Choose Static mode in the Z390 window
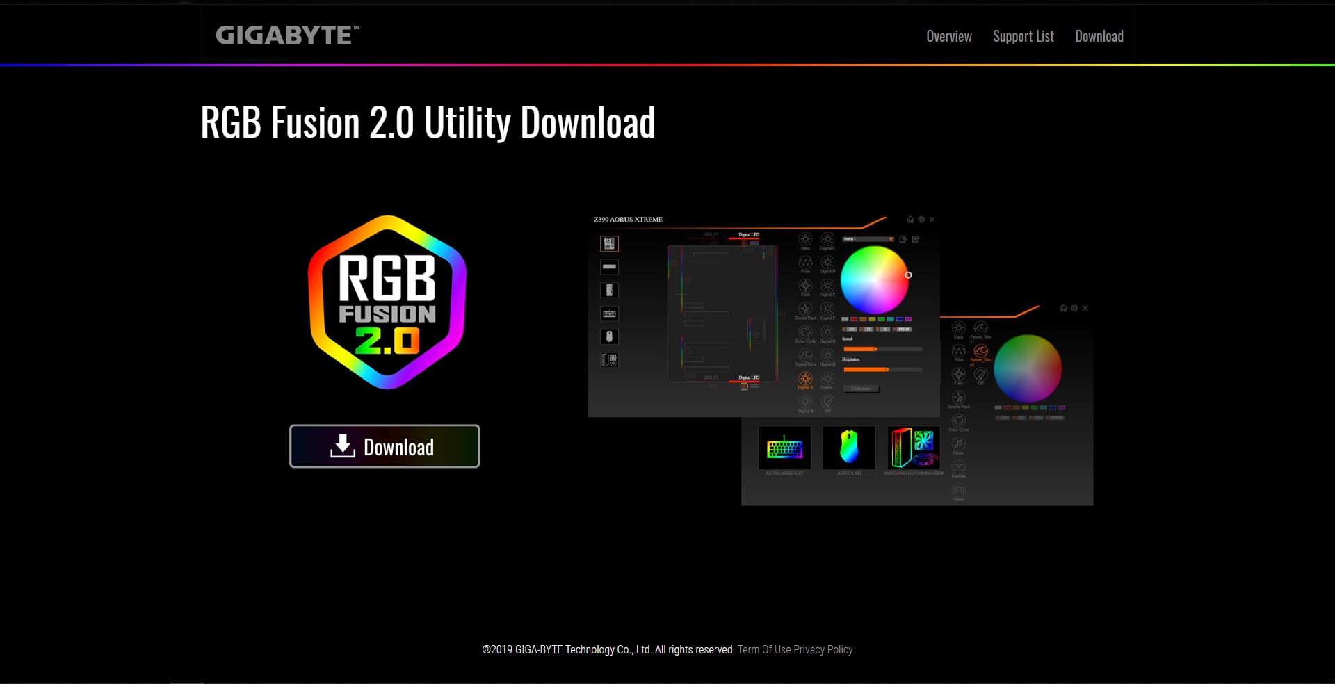 [805, 240]
